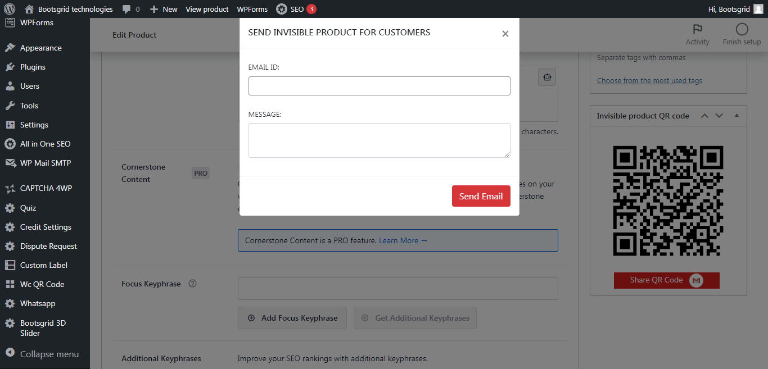Click the Dispute Request gear icon
The height and width of the screenshot is (369, 768).
(10, 246)
